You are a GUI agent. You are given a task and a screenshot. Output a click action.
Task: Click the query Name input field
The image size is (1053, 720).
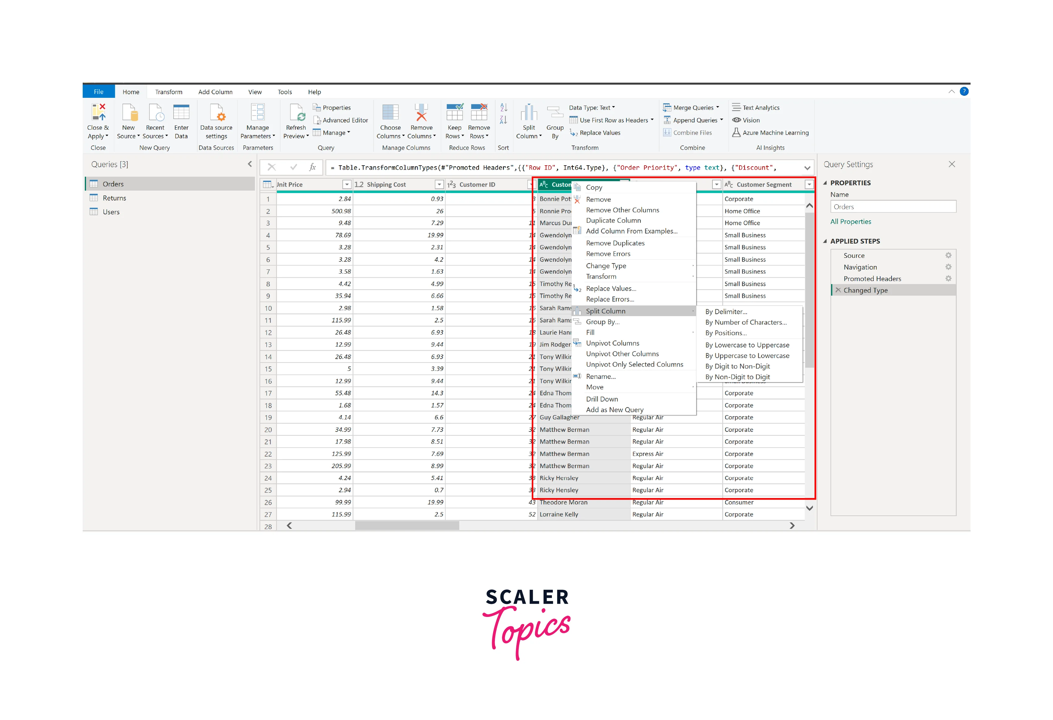[893, 206]
